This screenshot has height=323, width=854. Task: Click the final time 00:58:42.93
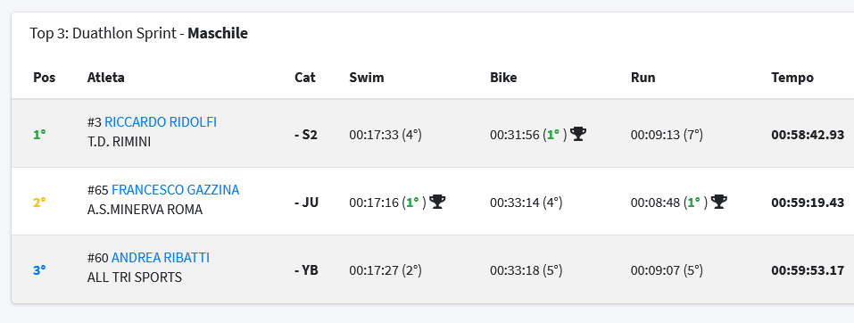(x=808, y=135)
